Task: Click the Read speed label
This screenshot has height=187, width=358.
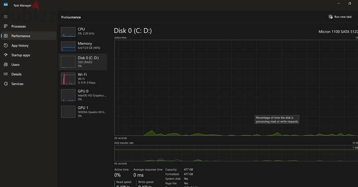Action: (124, 182)
